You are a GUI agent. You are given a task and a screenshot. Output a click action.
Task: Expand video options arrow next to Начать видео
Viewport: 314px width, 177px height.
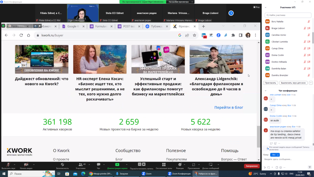pos(34,164)
